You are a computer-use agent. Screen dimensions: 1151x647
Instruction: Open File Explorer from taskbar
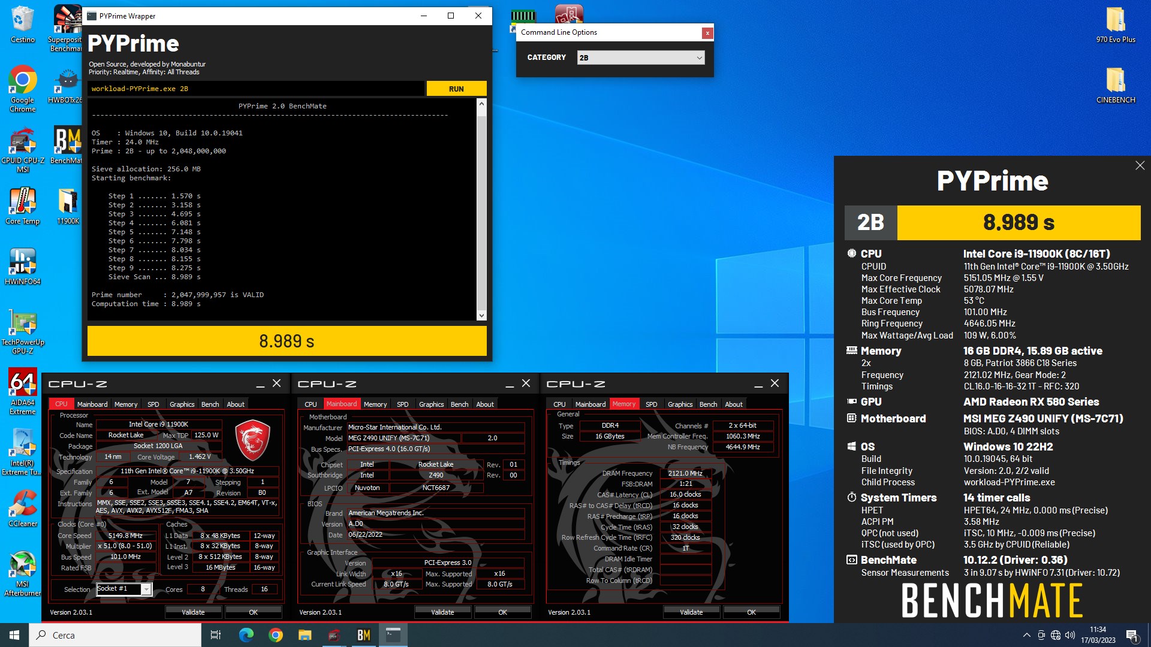coord(305,635)
